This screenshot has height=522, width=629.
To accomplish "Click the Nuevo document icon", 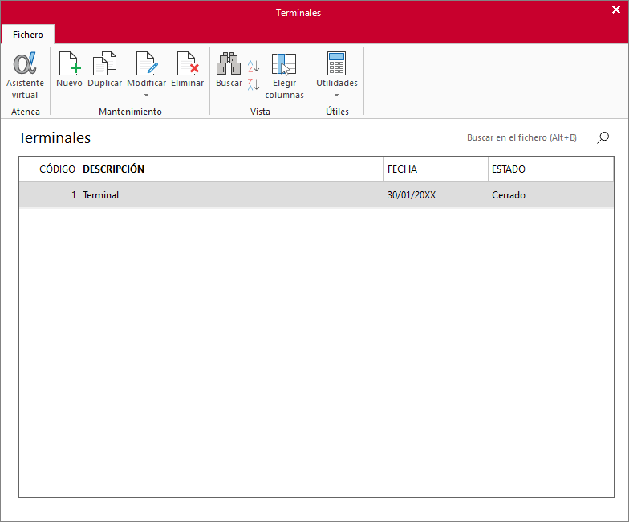I will pyautogui.click(x=70, y=63).
